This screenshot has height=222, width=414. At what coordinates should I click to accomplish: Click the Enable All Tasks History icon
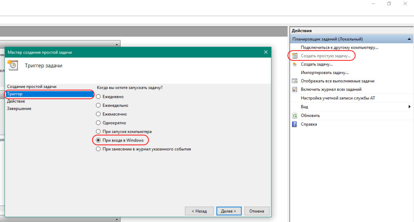295,89
